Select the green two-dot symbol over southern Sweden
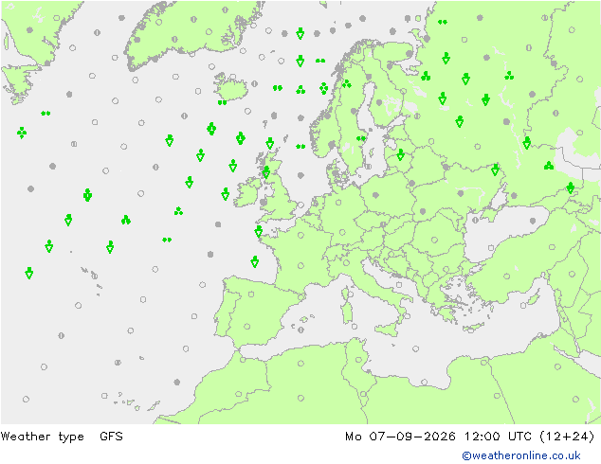 coord(360,138)
